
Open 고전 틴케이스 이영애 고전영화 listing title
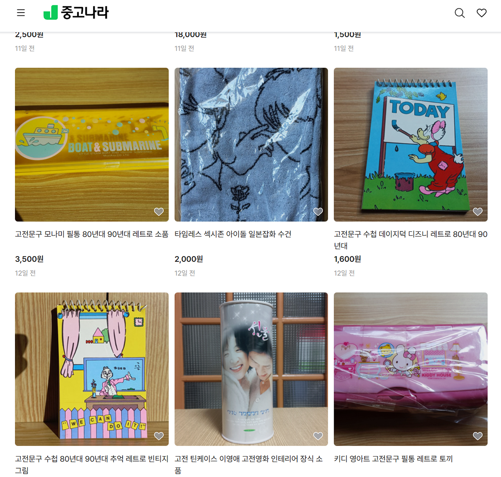pyautogui.click(x=249, y=464)
